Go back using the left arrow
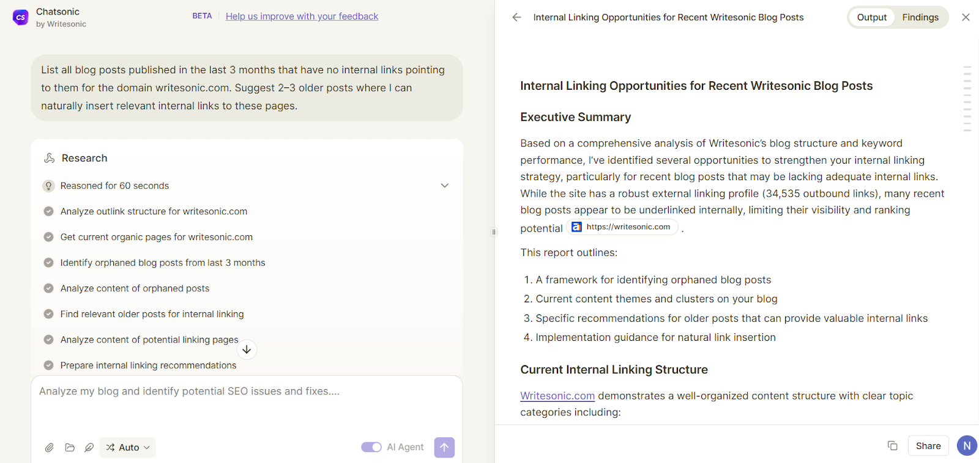This screenshot has width=979, height=463. pos(516,17)
